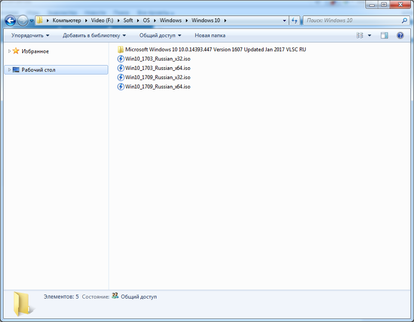Refresh the folder with the refresh button
This screenshot has width=414, height=322.
(294, 21)
